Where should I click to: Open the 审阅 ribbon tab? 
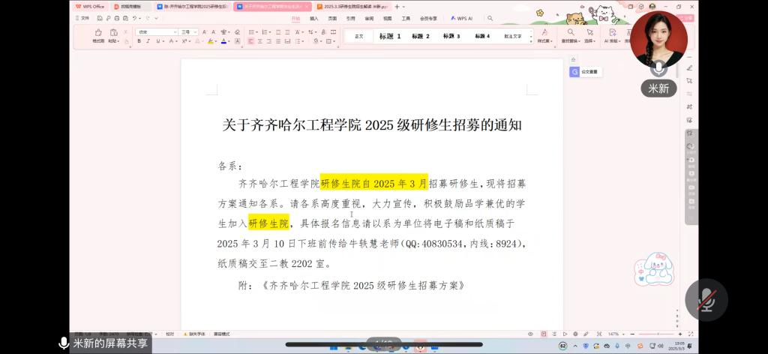pos(369,17)
